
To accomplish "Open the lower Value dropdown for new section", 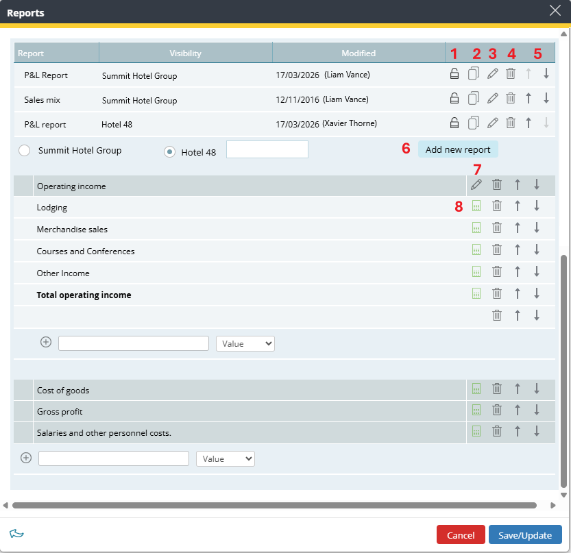I will tap(226, 458).
